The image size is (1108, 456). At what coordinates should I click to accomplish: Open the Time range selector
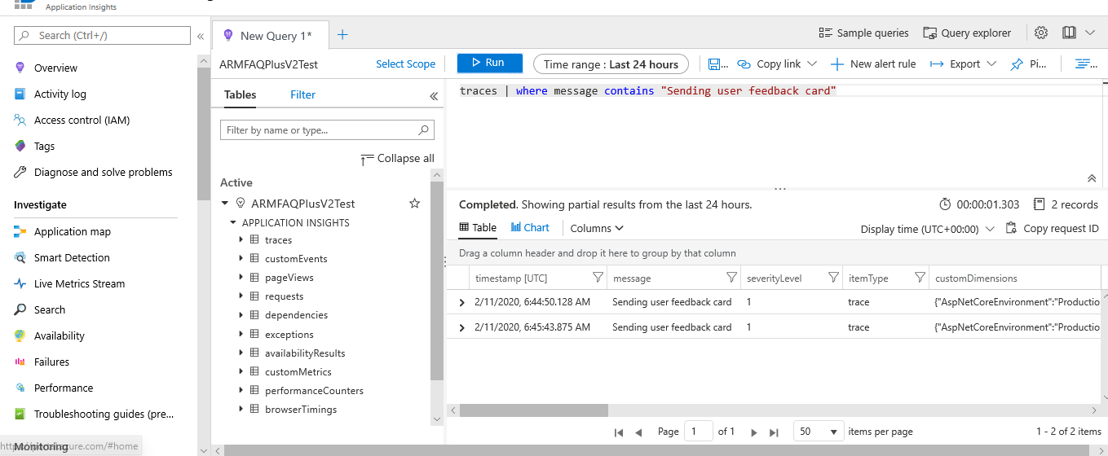[x=611, y=64]
